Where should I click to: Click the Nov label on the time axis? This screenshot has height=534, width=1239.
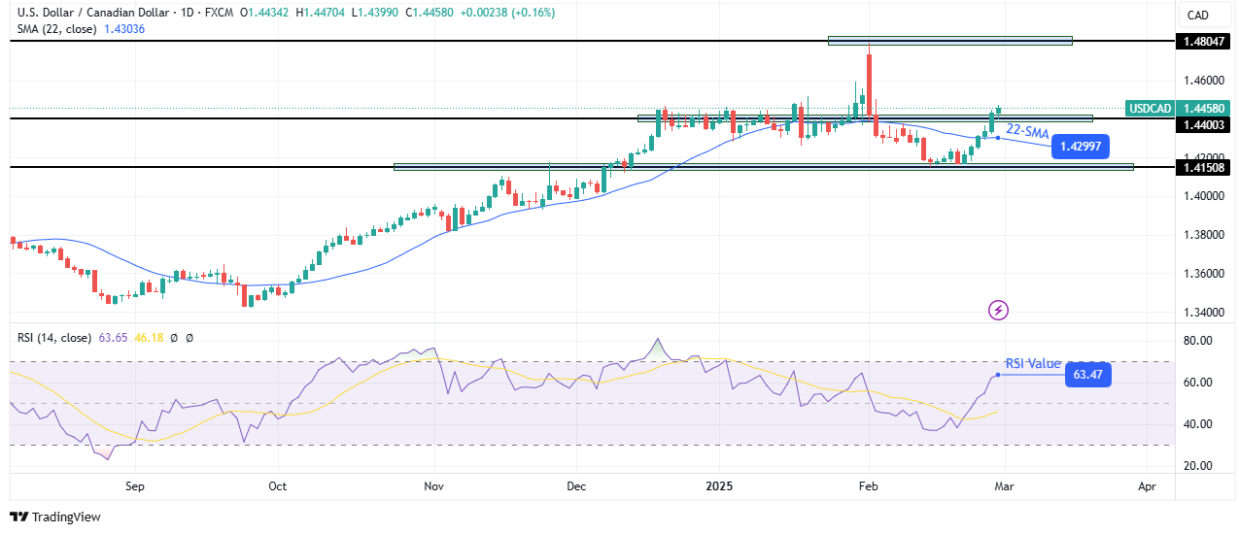click(x=433, y=484)
